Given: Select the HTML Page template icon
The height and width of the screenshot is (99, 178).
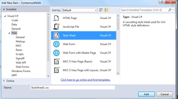Looking at the screenshot, I should (x=56, y=18).
